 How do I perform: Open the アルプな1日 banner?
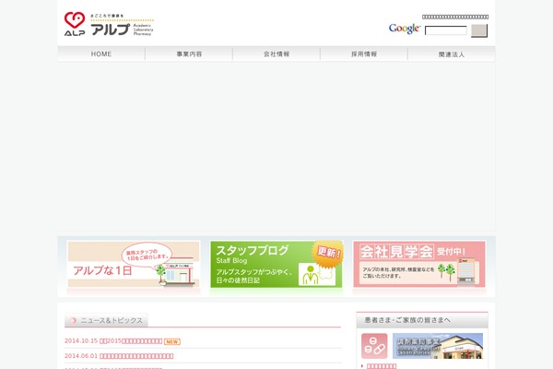tap(134, 264)
